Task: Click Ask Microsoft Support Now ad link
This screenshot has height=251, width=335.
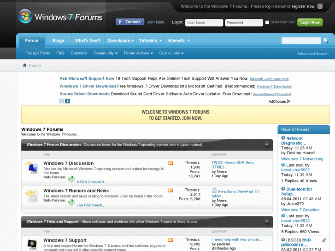Action: (87, 78)
